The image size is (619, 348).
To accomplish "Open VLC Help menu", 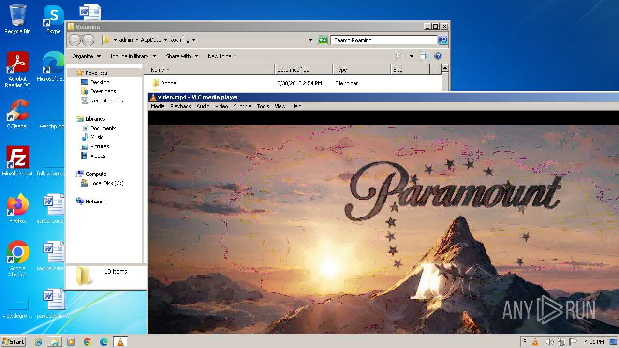I will click(x=296, y=106).
